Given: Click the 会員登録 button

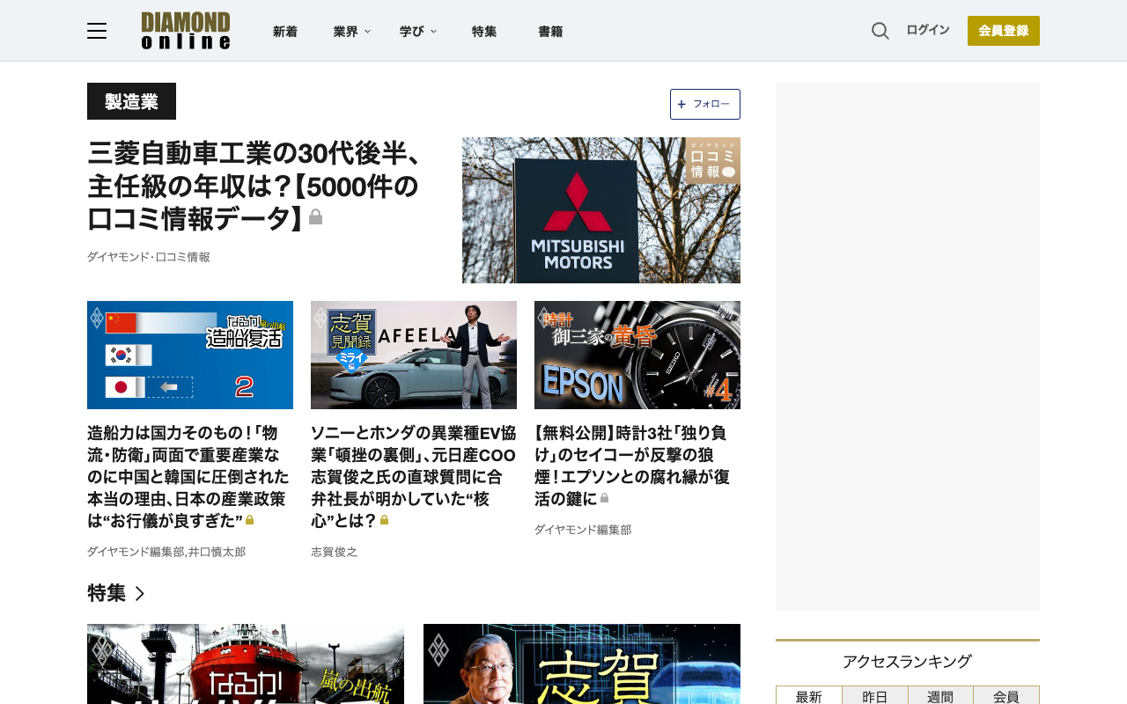Looking at the screenshot, I should 1004,31.
